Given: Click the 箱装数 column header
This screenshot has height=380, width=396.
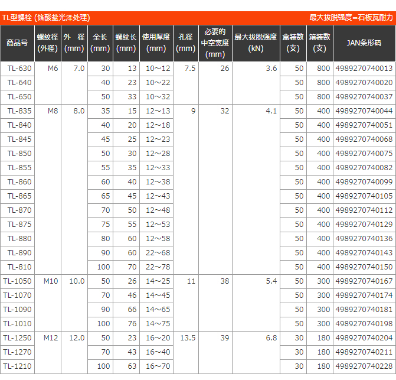Looking at the screenshot, I should point(319,43).
